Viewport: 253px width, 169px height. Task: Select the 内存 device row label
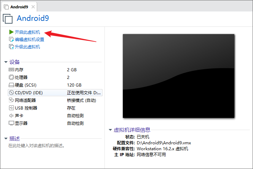[19, 70]
